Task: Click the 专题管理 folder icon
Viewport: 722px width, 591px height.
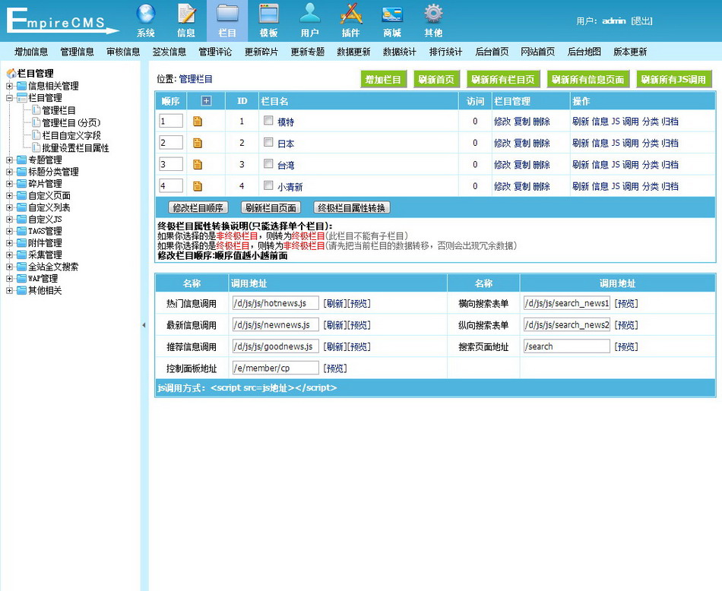Action: coord(21,160)
